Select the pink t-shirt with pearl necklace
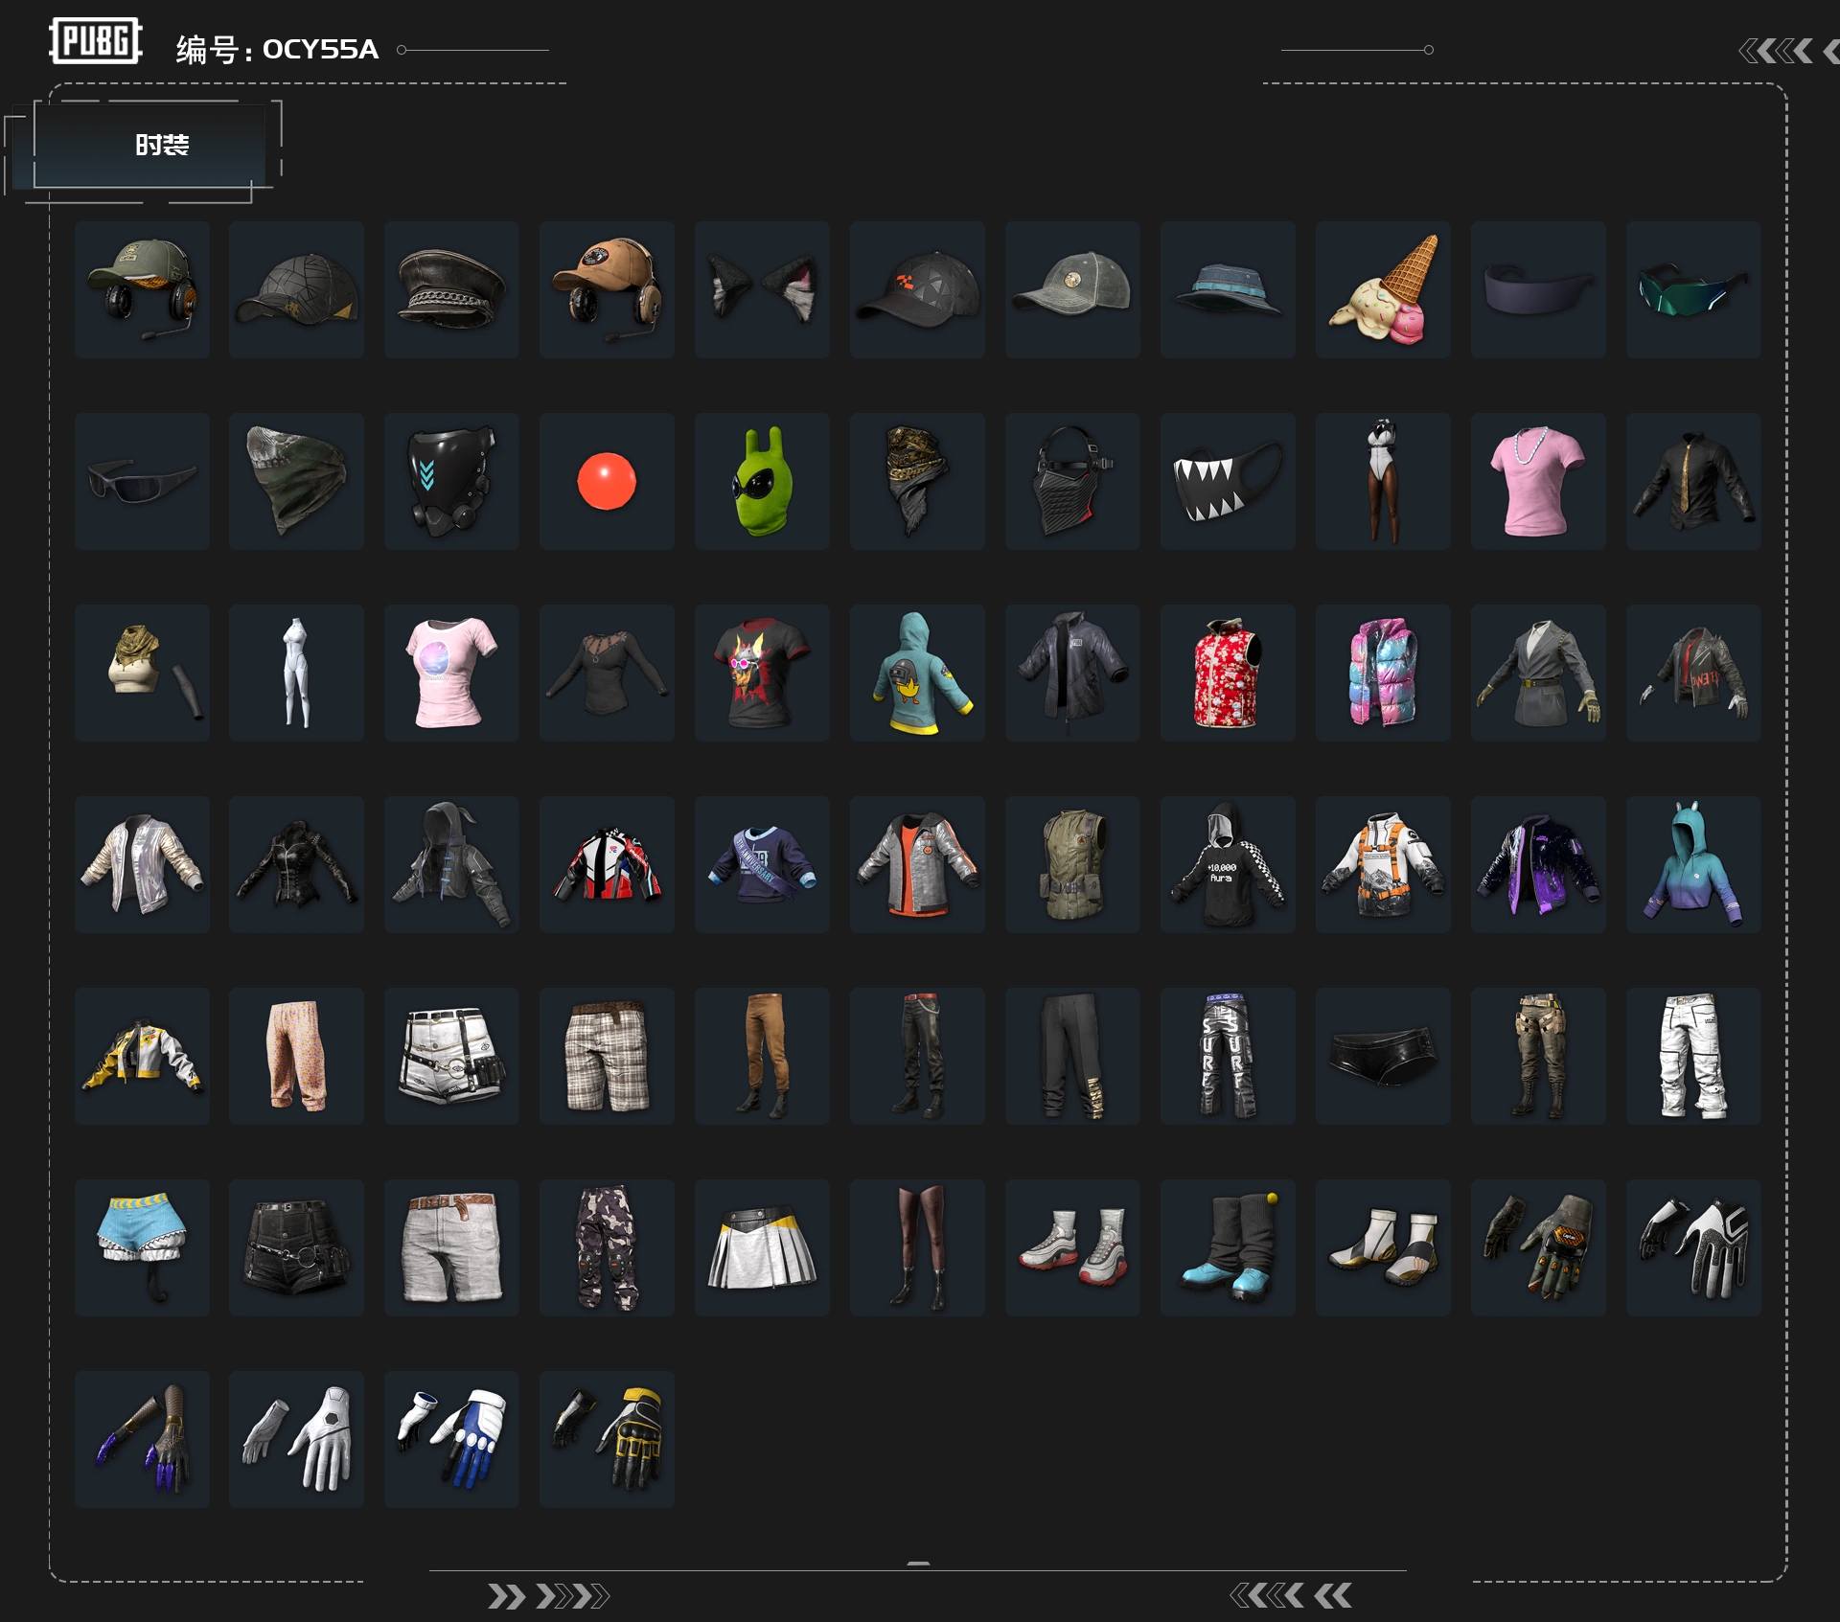This screenshot has width=1840, height=1622. point(1538,481)
